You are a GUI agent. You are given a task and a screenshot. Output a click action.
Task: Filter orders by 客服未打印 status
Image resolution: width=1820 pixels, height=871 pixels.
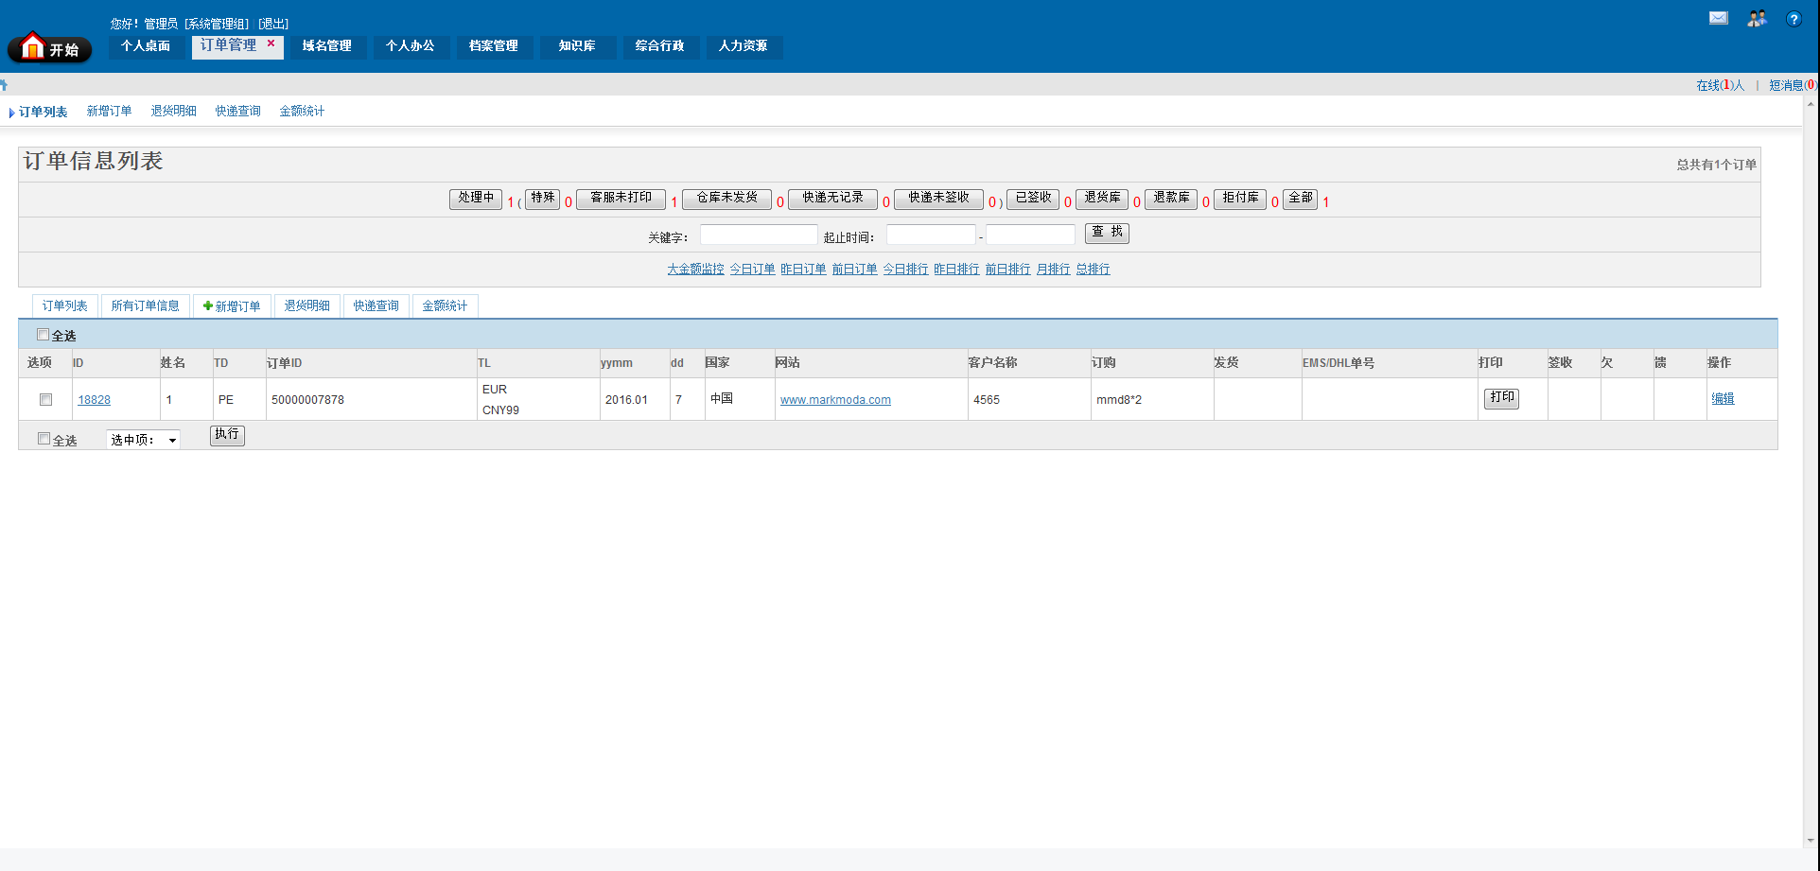point(621,199)
